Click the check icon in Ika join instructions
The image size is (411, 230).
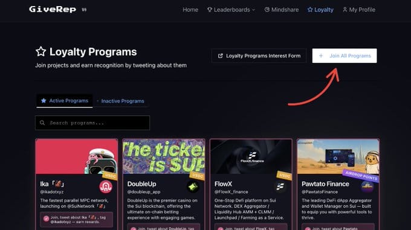[46, 219]
